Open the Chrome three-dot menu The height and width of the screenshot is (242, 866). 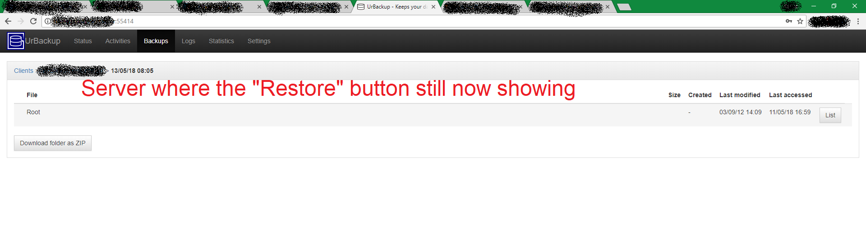pos(858,21)
